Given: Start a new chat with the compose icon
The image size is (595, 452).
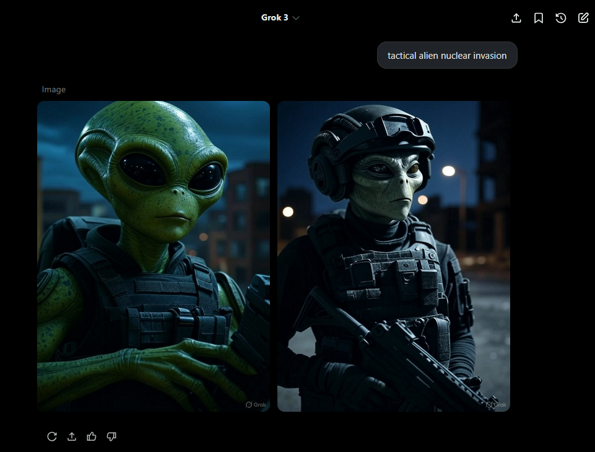Looking at the screenshot, I should tap(583, 18).
